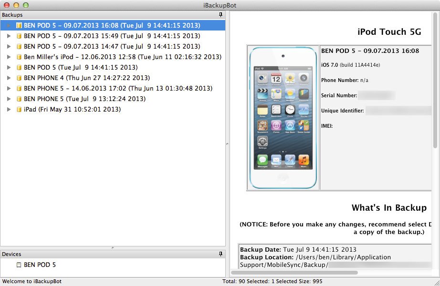The width and height of the screenshot is (440, 286).
Task: Click the IMEI label
Action: point(327,126)
